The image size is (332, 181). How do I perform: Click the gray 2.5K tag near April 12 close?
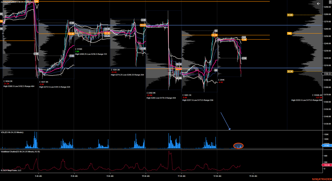tap(244, 58)
